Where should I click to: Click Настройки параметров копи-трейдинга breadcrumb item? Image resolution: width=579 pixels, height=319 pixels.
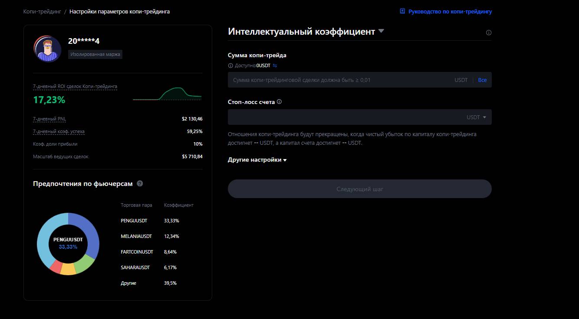[119, 11]
